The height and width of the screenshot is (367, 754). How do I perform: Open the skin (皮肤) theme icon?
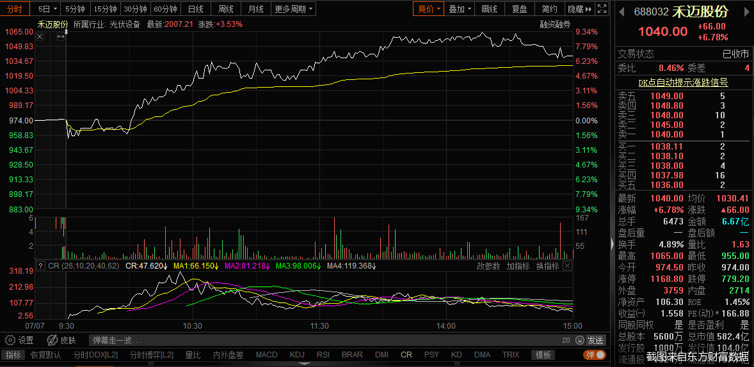tap(52, 341)
